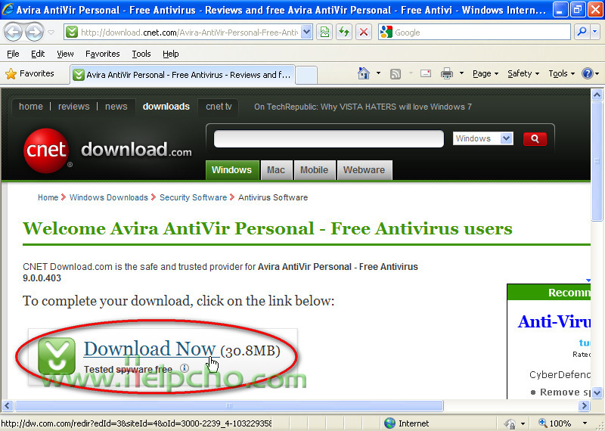Click the 100% zoom level button
The width and height of the screenshot is (605, 431).
pos(555,423)
